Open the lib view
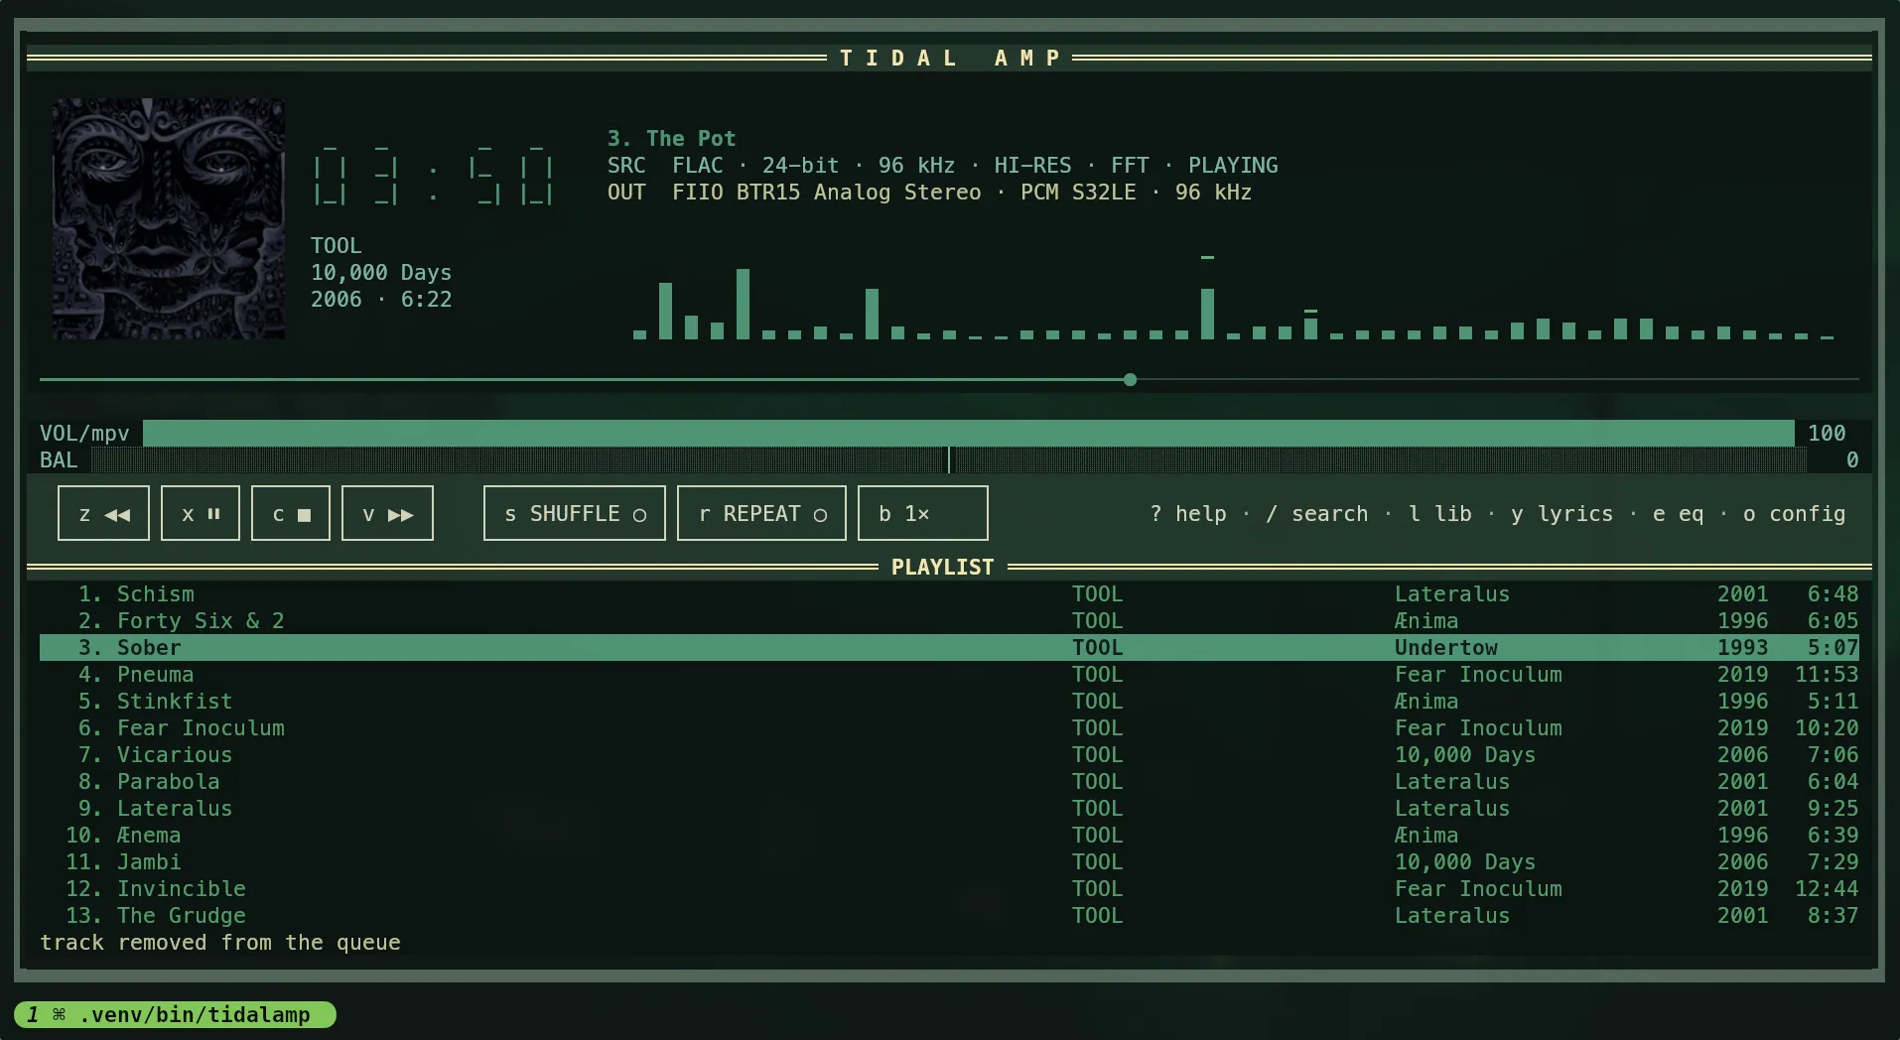Viewport: 1900px width, 1040px height. (x=1440, y=514)
